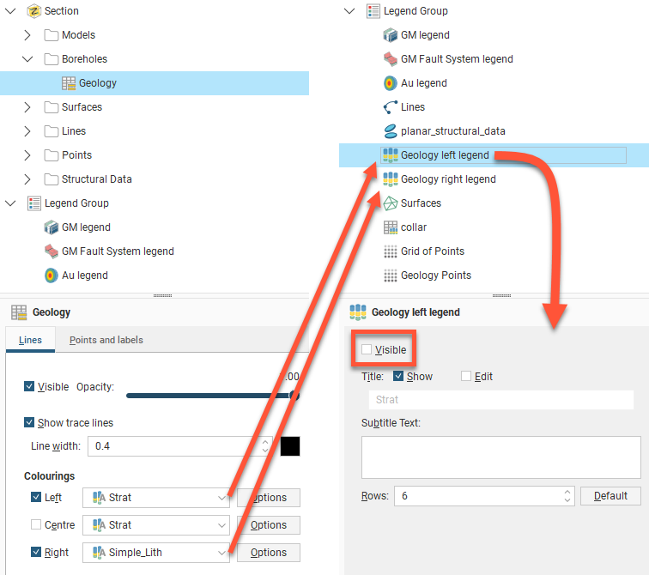Select Geology right legend row

click(494, 179)
